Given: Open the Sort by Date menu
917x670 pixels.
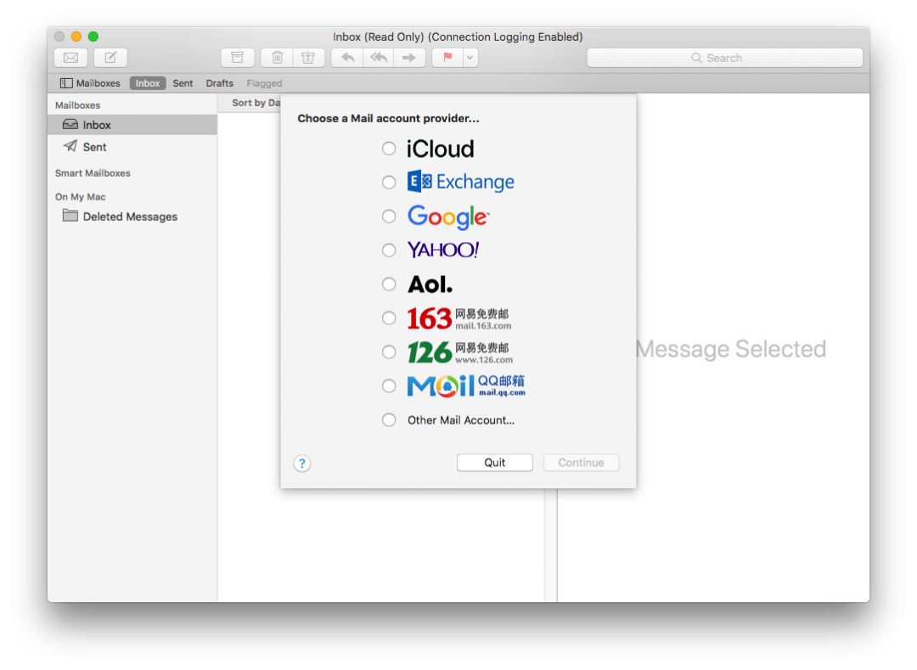Looking at the screenshot, I should point(256,103).
